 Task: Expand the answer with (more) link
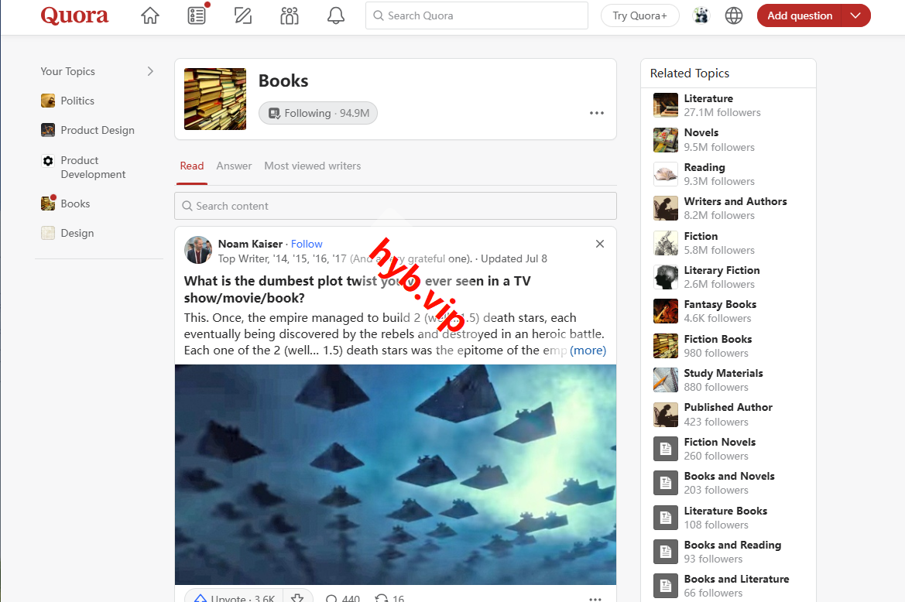point(588,351)
